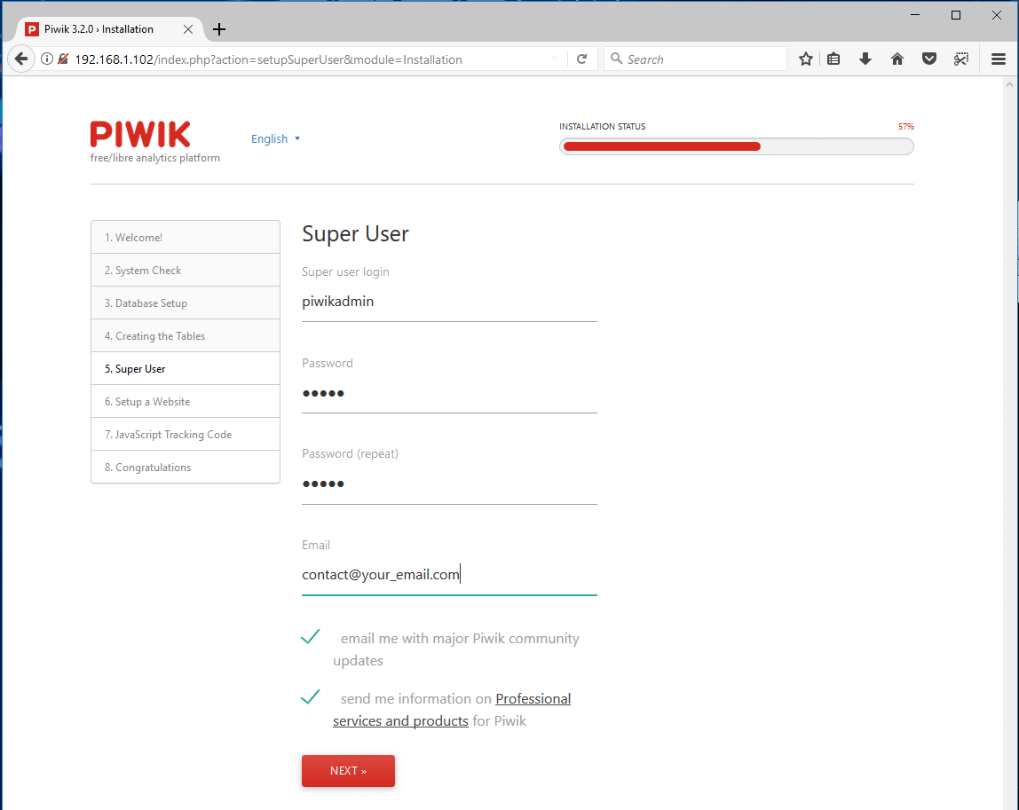1019x810 pixels.
Task: Click the PIWIK logo
Action: coord(140,135)
